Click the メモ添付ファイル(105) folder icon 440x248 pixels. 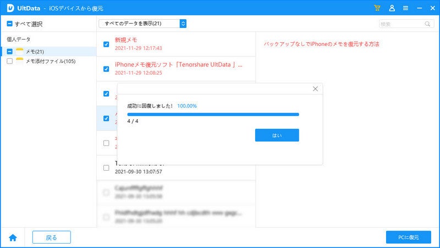tap(20, 61)
